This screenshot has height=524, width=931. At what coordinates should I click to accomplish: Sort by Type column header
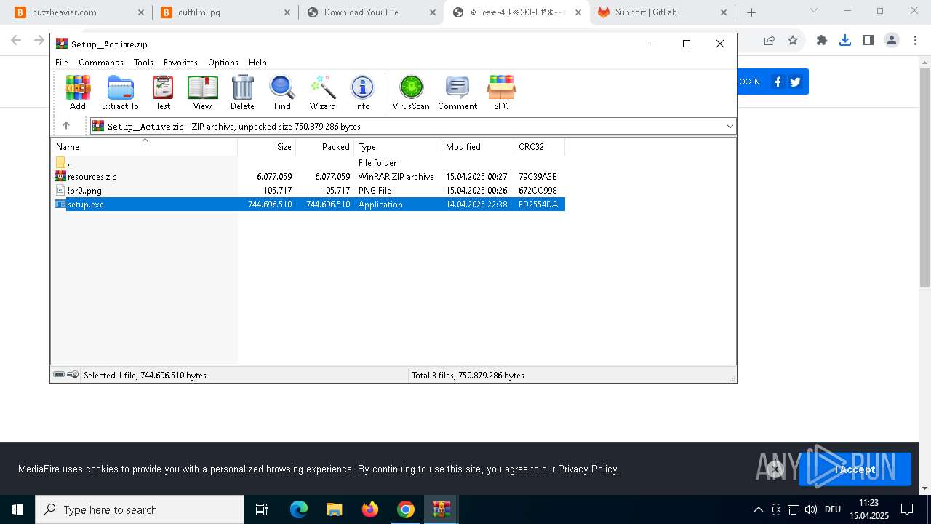tap(398, 147)
